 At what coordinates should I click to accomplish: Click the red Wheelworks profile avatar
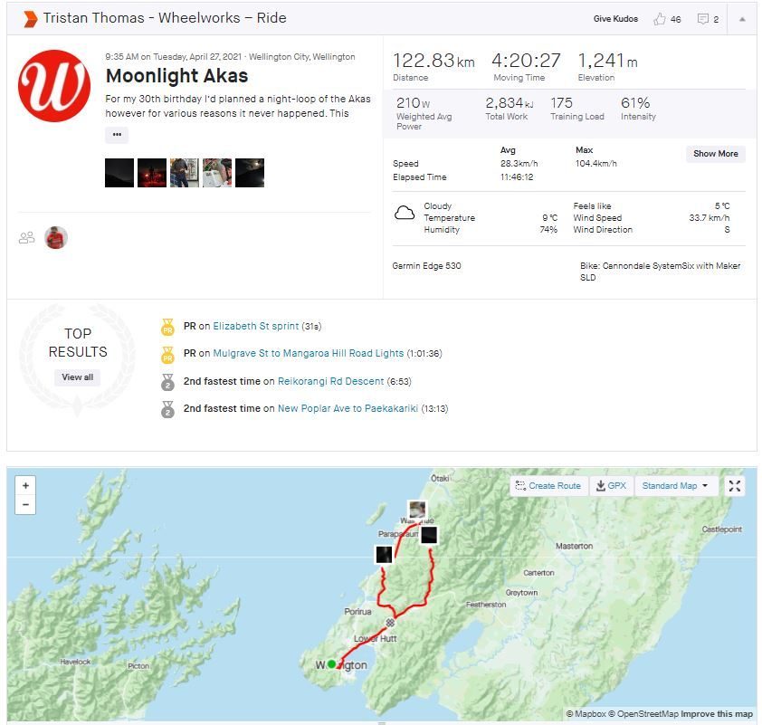pyautogui.click(x=53, y=86)
